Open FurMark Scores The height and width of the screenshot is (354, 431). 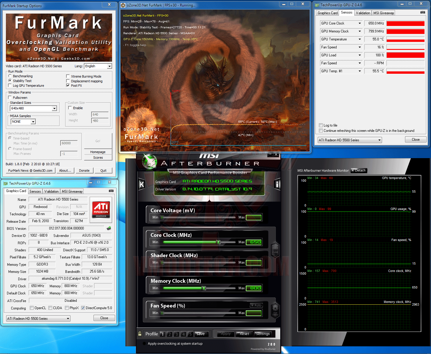point(98,158)
